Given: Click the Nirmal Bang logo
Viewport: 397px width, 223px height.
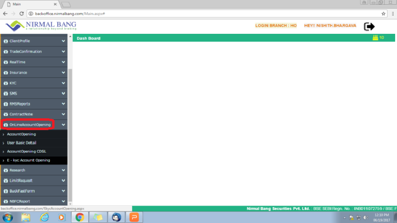Looking at the screenshot, I should pyautogui.click(x=40, y=25).
